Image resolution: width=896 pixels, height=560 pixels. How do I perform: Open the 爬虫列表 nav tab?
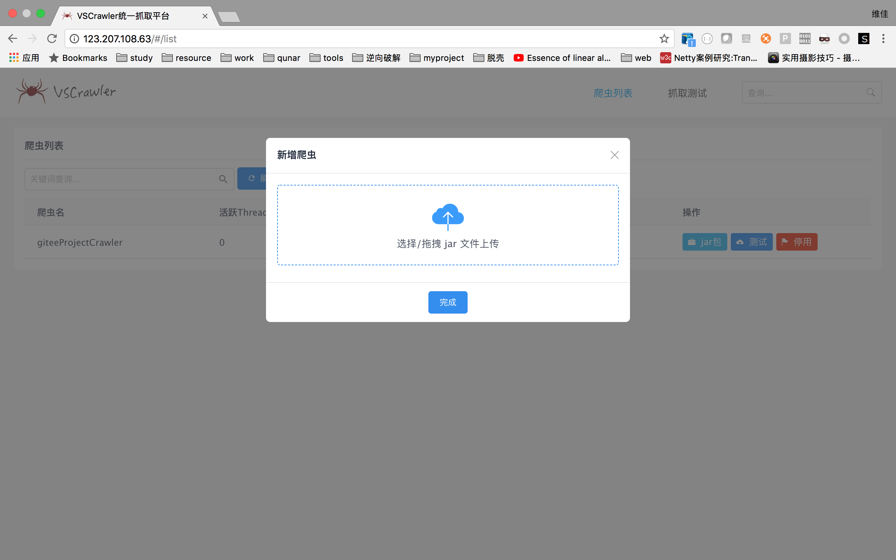click(613, 93)
